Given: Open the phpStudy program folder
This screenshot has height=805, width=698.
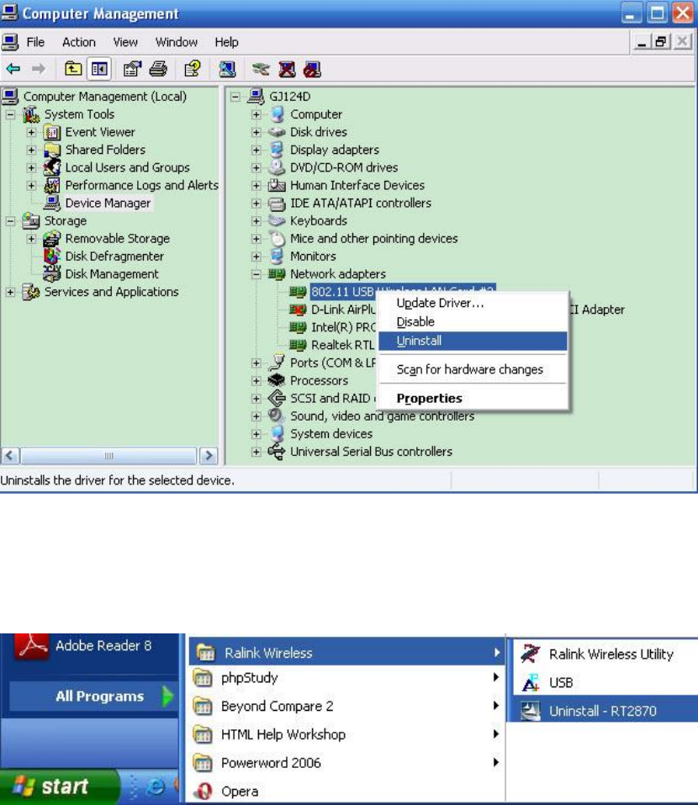Looking at the screenshot, I should pyautogui.click(x=347, y=678).
